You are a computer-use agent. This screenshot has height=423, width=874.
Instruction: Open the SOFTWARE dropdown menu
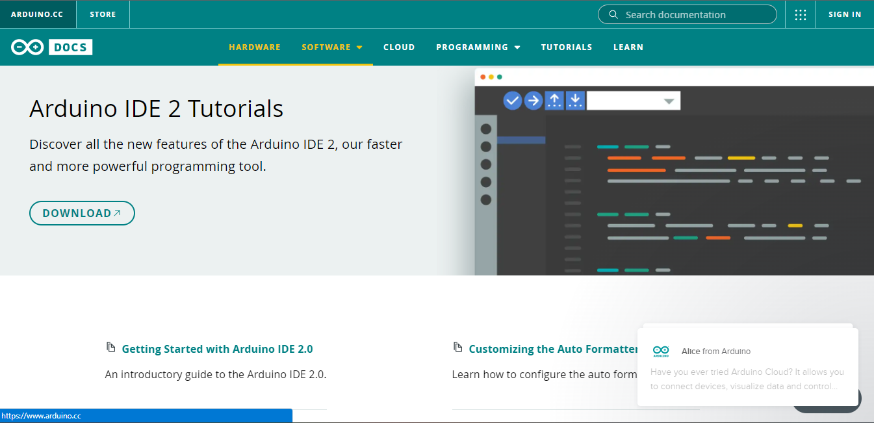coord(332,47)
